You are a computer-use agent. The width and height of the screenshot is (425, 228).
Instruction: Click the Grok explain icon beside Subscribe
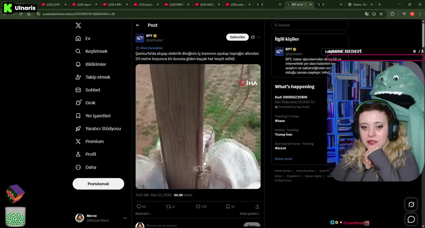[253, 37]
